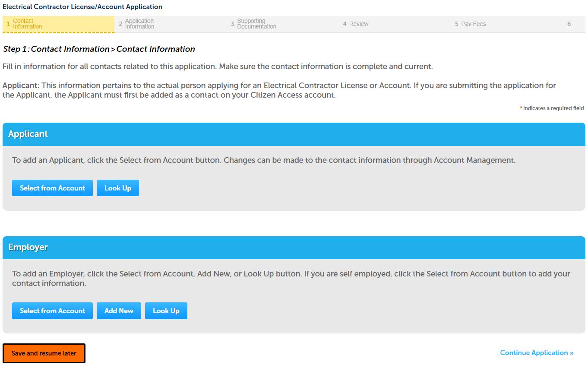Click the 'To add an Applicant' instruction text
The height and width of the screenshot is (365, 588).
[x=263, y=160]
